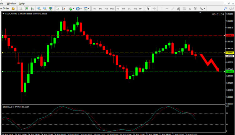Viewport: 235px width, 135px height.
Task: Activate the cursor arrow tool
Action: (x=148, y=9)
